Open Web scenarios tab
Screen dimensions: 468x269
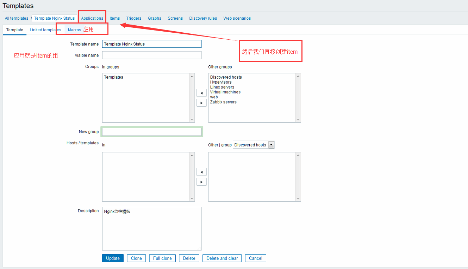(237, 18)
